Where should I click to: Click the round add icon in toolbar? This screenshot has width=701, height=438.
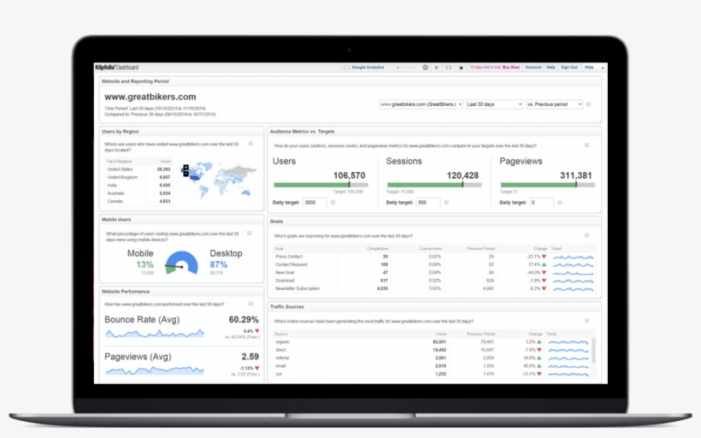(426, 67)
